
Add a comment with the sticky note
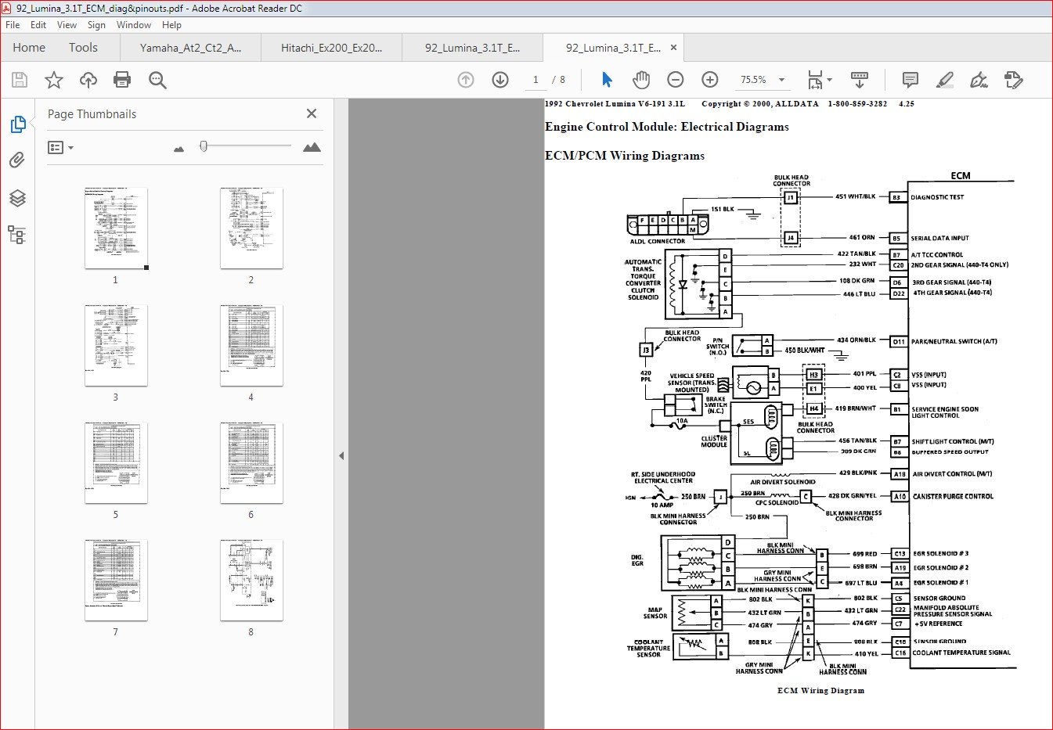(910, 80)
